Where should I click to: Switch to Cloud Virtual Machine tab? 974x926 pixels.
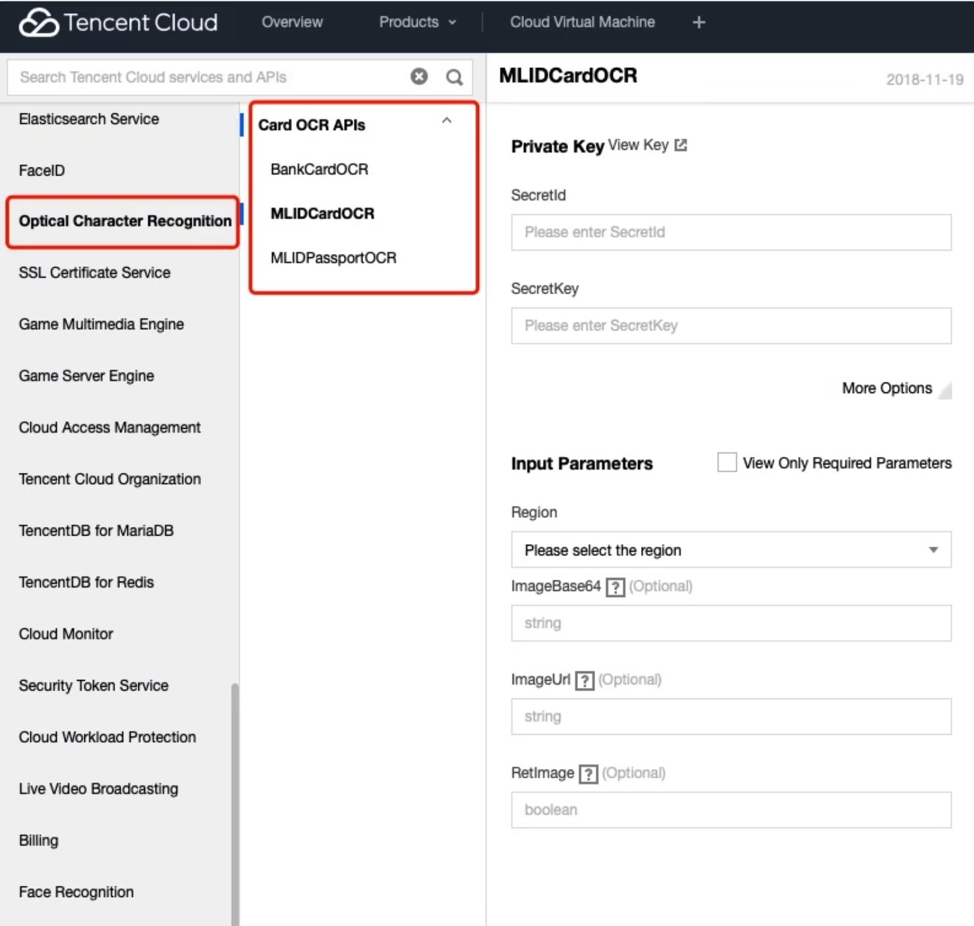tap(582, 22)
